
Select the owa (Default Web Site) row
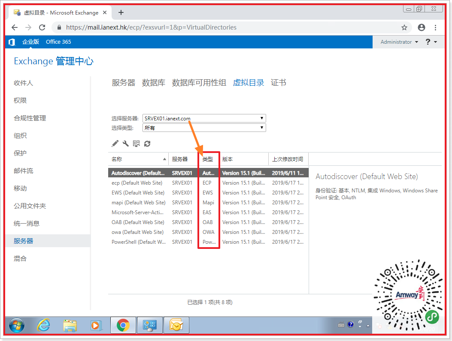pyautogui.click(x=208, y=232)
